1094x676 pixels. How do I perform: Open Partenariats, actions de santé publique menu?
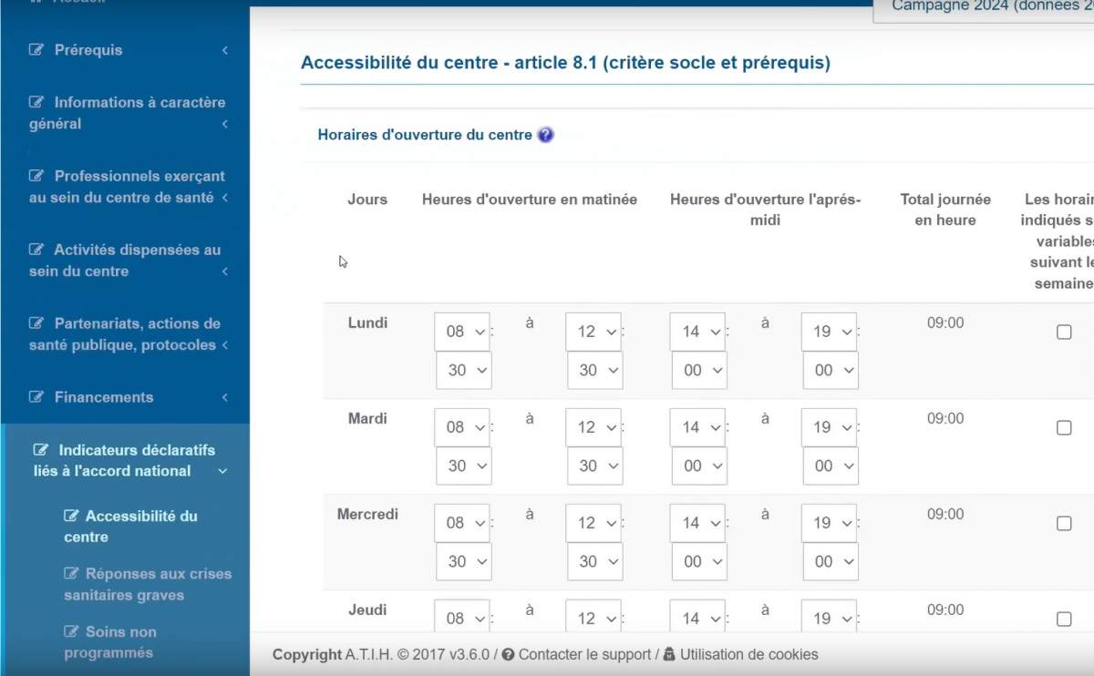click(128, 334)
